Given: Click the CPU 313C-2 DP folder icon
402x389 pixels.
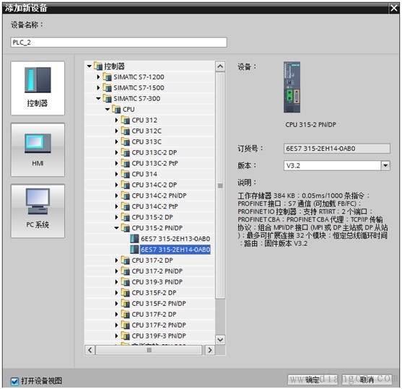Looking at the screenshot, I should [125, 152].
